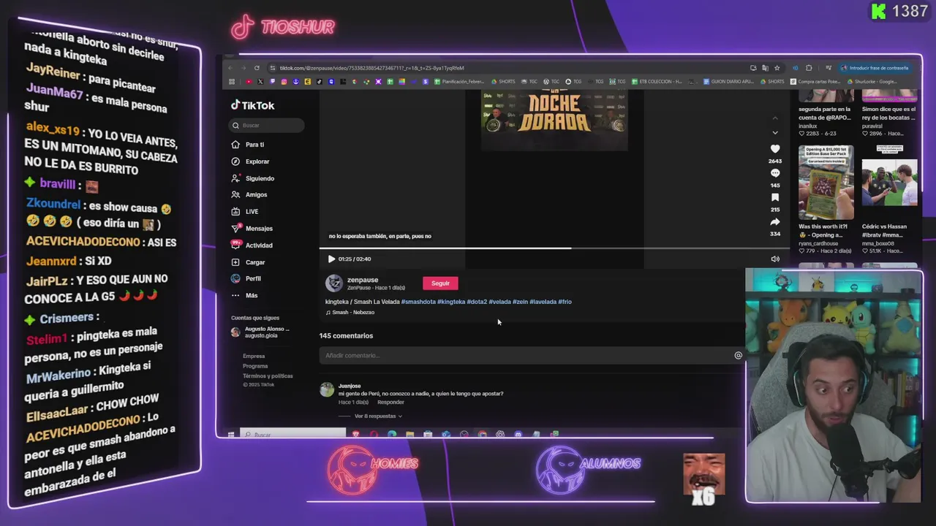Screen dimensions: 936x526
Task: Open the Instagram bookmark icon
Action: pyautogui.click(x=284, y=82)
